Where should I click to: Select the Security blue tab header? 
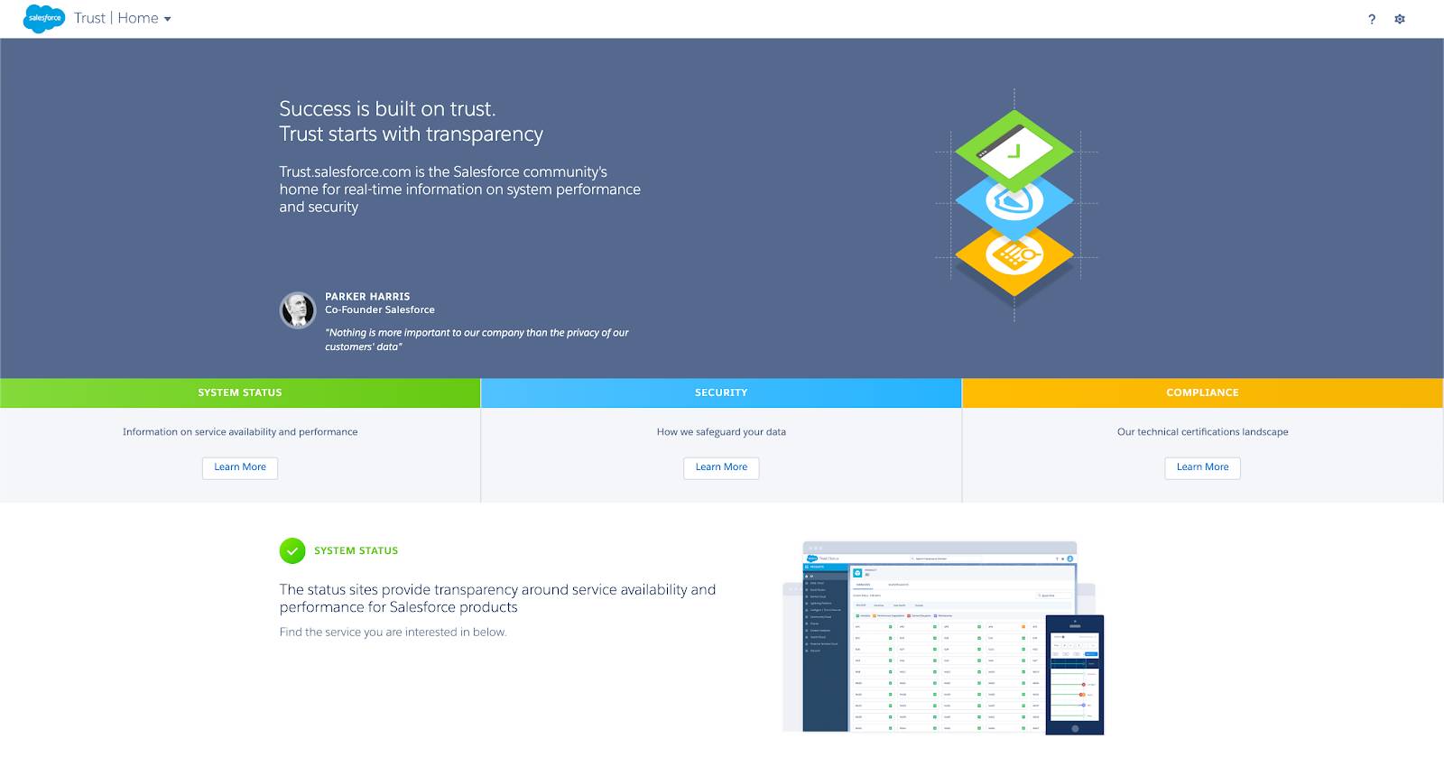pyautogui.click(x=721, y=392)
